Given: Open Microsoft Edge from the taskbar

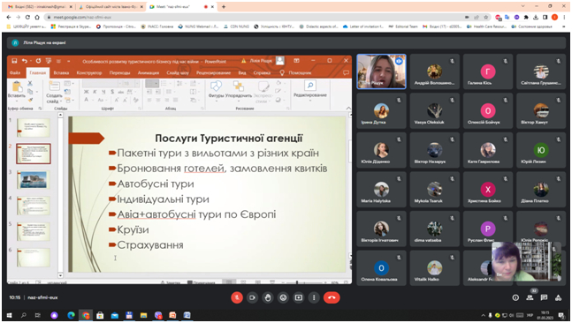Looking at the screenshot, I should [x=71, y=315].
